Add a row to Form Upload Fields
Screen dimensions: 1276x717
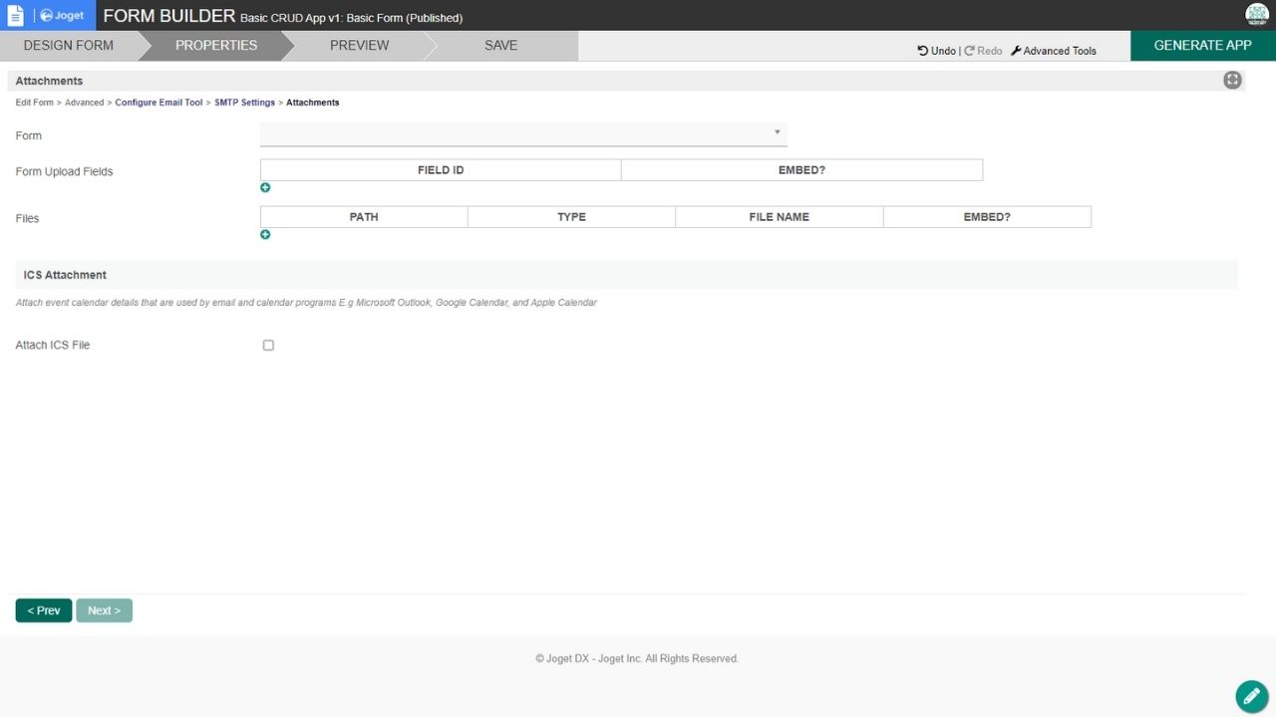point(265,188)
